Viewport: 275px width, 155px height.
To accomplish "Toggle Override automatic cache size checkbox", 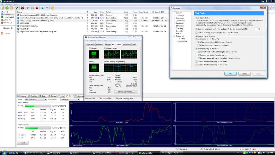I will point(196,29).
